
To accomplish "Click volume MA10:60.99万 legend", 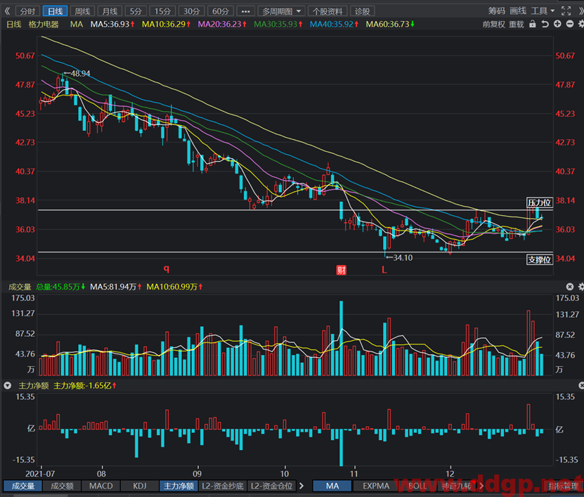I will [x=174, y=287].
